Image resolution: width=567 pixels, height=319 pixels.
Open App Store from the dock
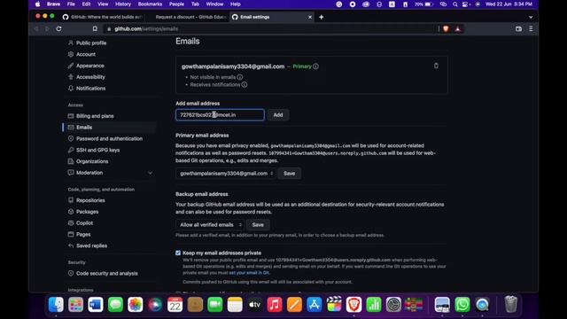[x=315, y=305]
